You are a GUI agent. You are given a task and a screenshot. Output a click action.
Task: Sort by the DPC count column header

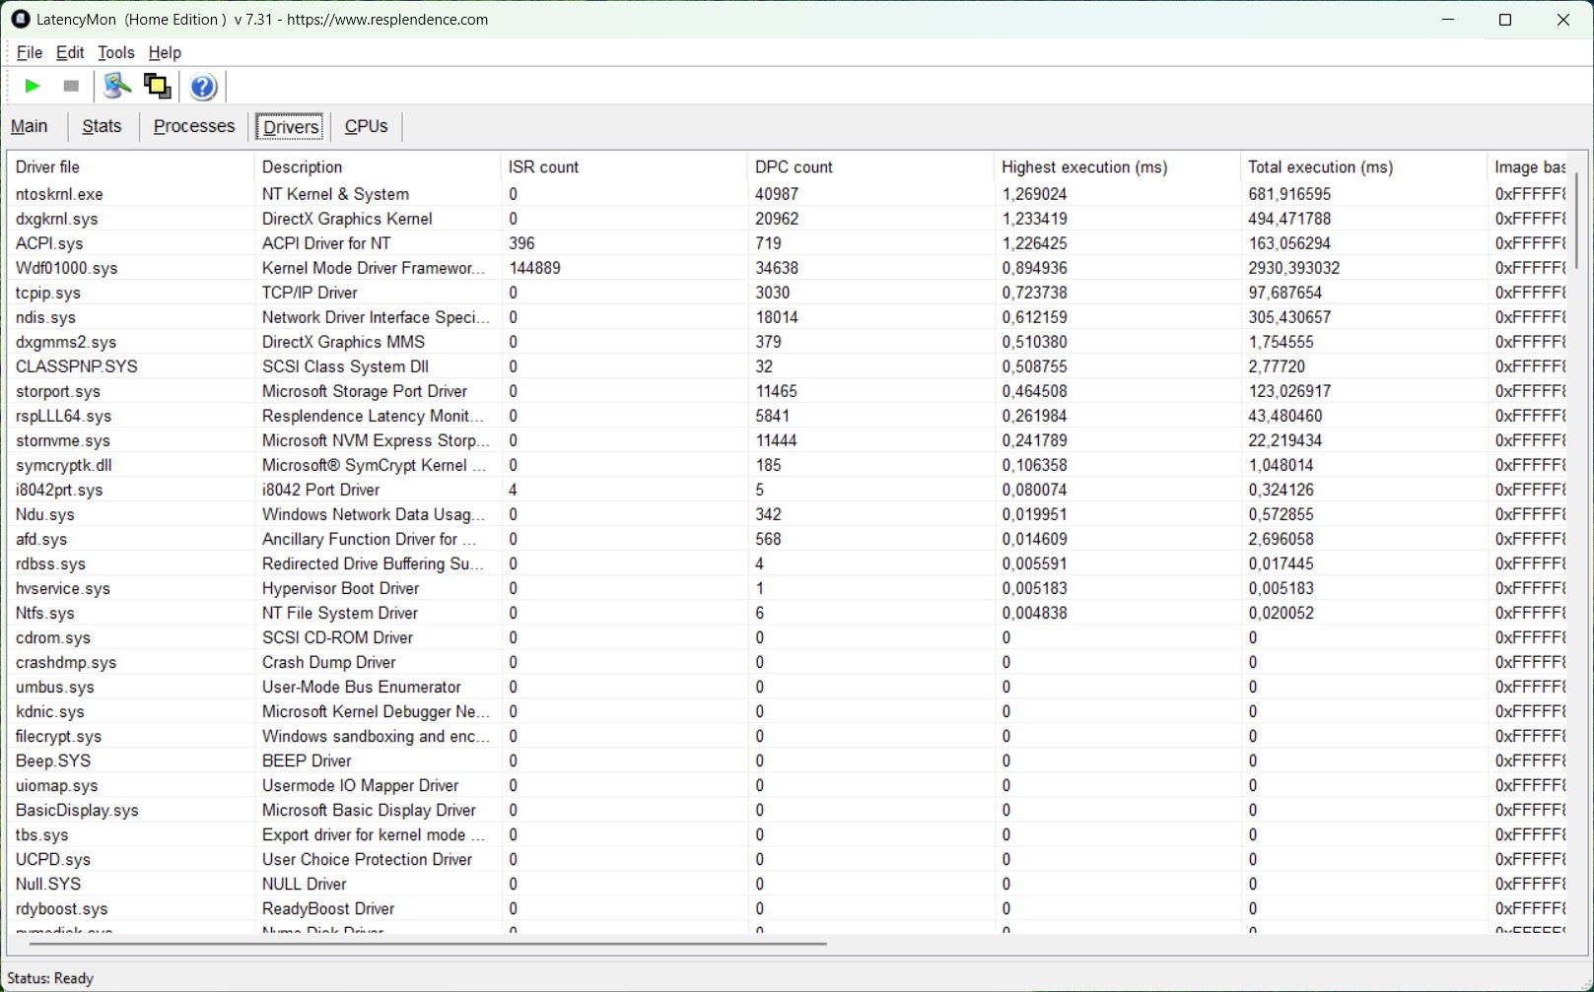click(x=794, y=166)
